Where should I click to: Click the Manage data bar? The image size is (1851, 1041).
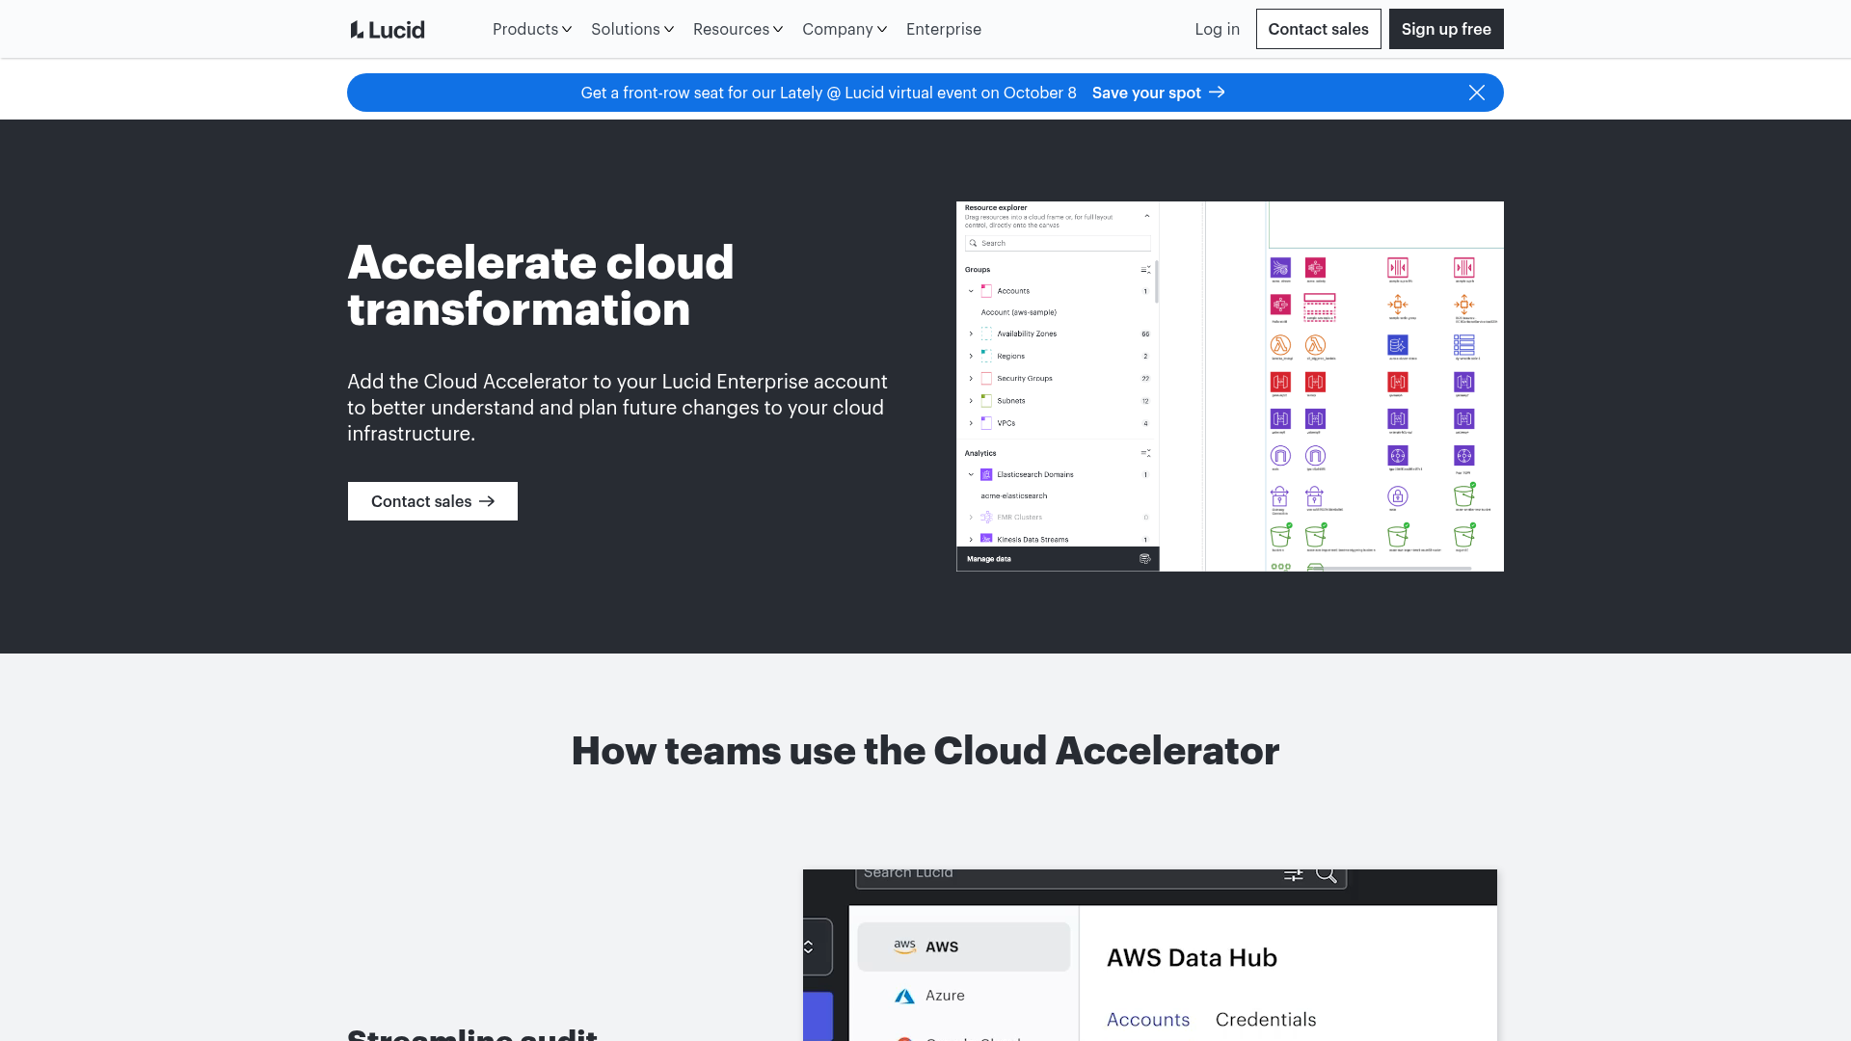coord(1058,559)
